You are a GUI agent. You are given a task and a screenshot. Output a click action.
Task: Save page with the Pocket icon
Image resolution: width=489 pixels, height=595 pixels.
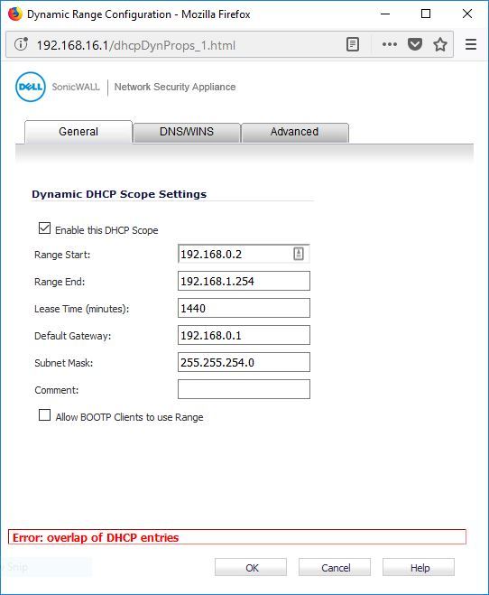coord(415,44)
